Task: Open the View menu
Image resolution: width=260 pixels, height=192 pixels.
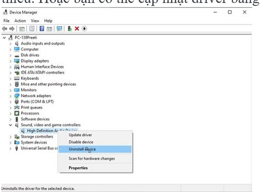Action: [35, 21]
